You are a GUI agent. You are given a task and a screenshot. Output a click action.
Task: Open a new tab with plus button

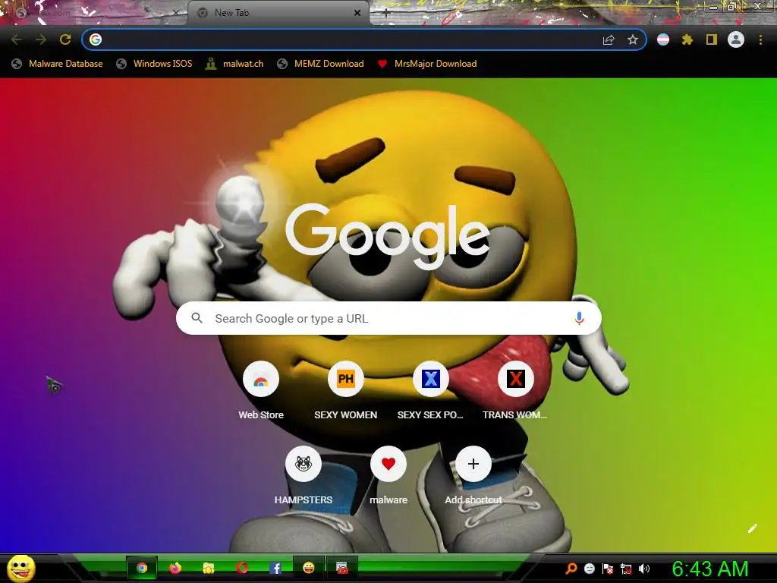[386, 13]
